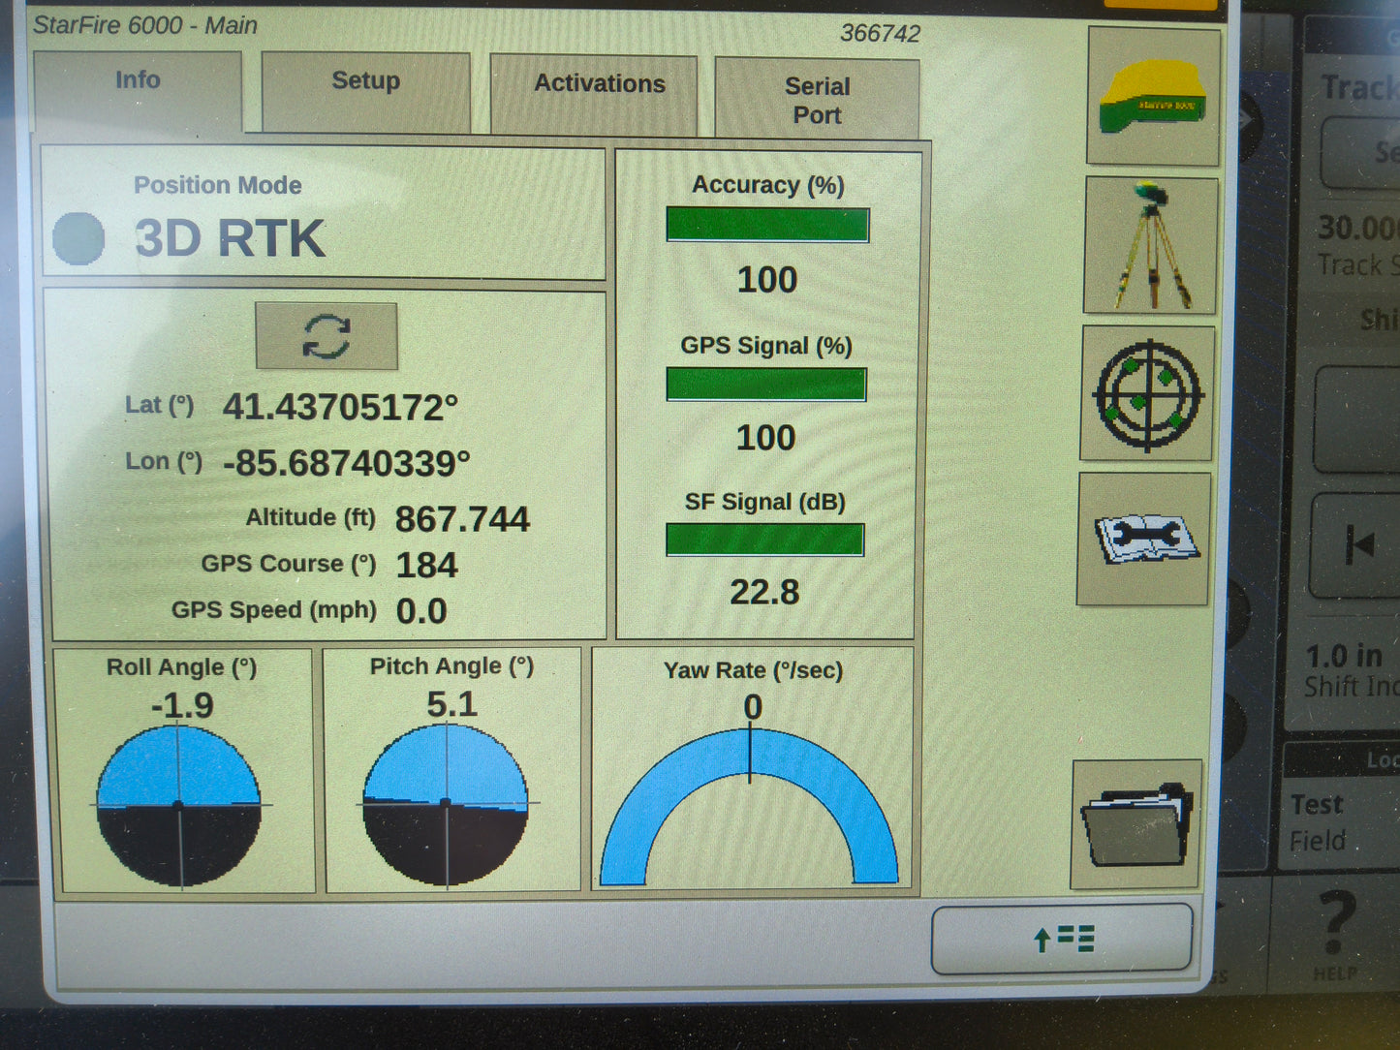The width and height of the screenshot is (1400, 1050).
Task: Tap the SF Signal strength bar
Action: [x=764, y=540]
